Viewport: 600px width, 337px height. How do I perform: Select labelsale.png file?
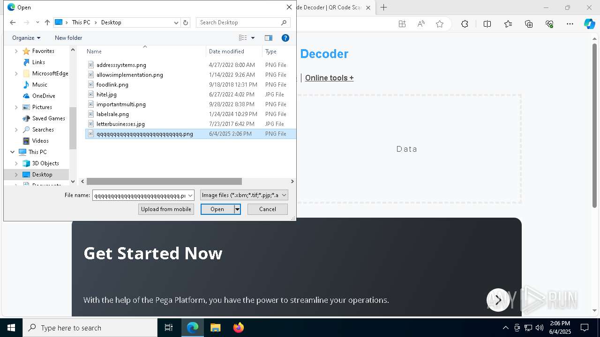point(112,114)
